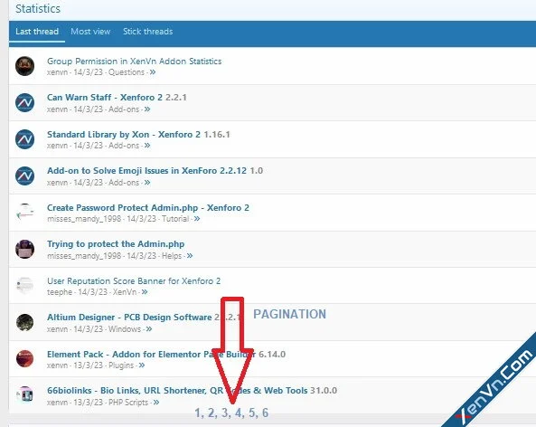Click the xenvn avatar beside Can Warn Staff

tap(25, 102)
